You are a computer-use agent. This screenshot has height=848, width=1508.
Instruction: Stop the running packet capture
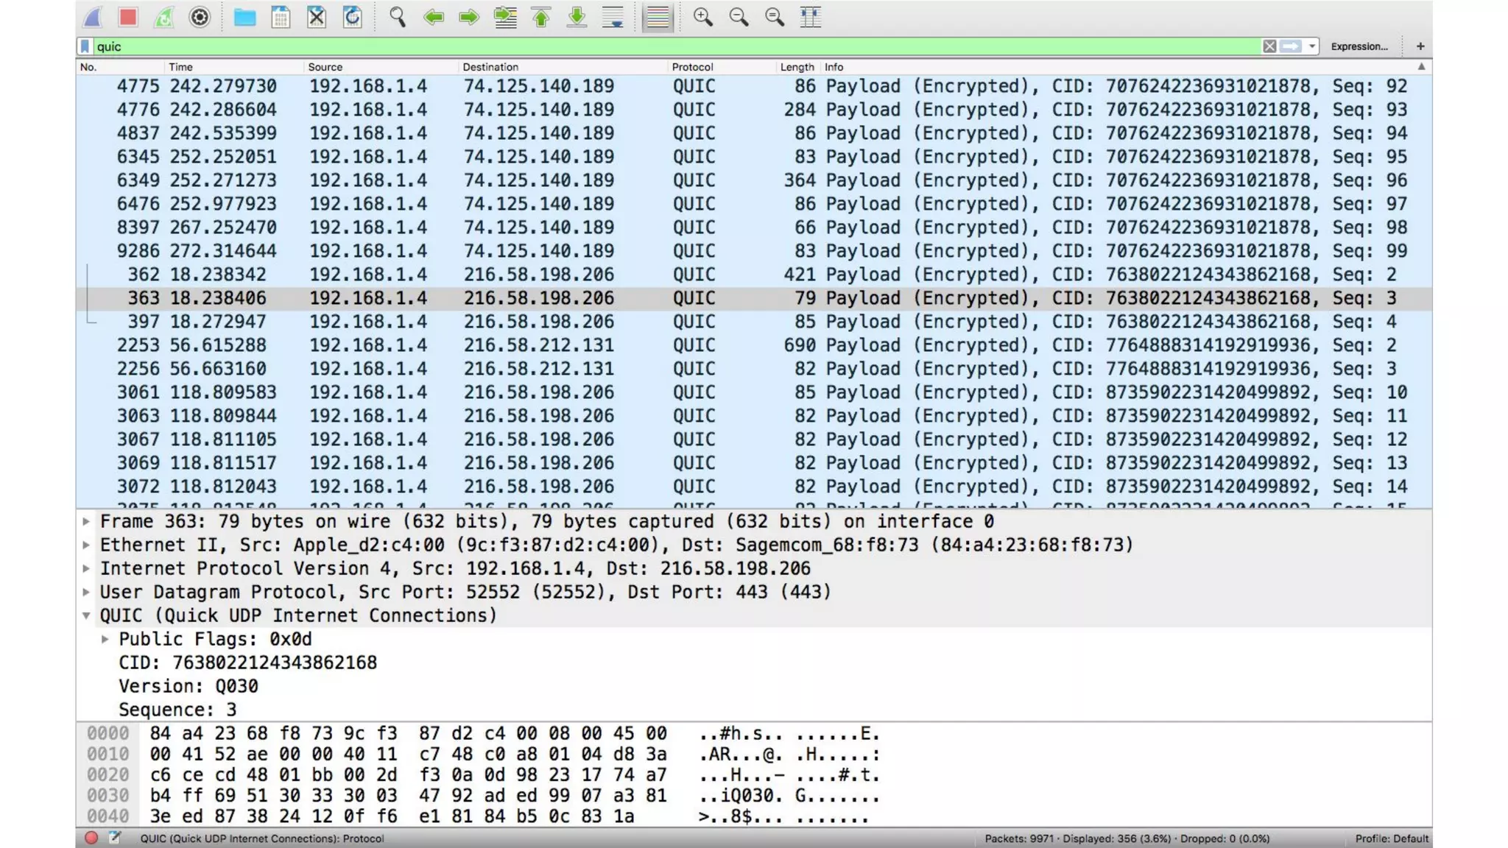tap(128, 17)
